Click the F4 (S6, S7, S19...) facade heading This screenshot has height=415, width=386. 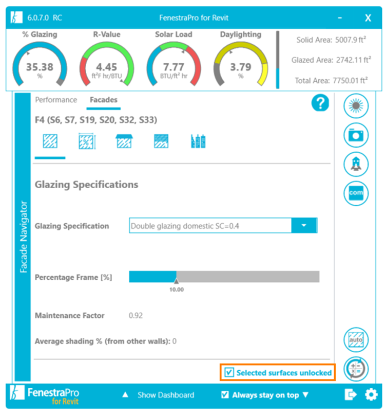(x=96, y=120)
